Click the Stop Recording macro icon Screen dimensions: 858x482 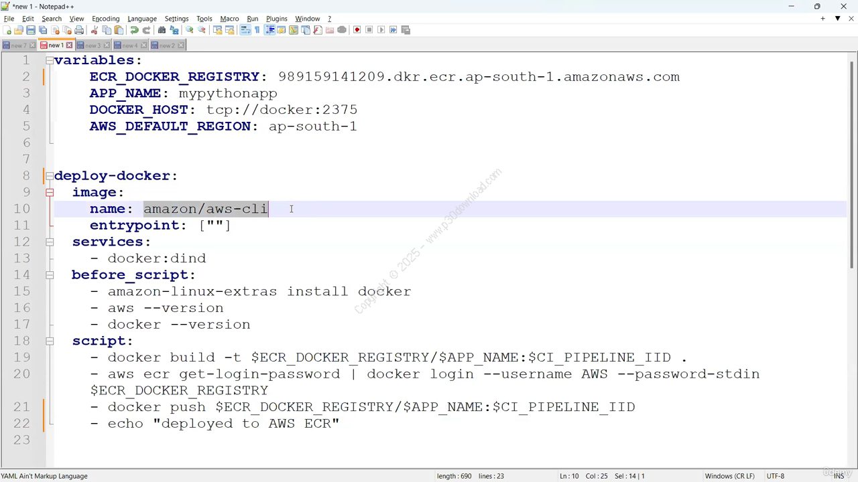[369, 29]
